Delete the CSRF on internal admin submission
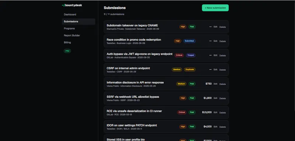Image resolution: width=295 pixels, height=141 pixels. (223, 70)
